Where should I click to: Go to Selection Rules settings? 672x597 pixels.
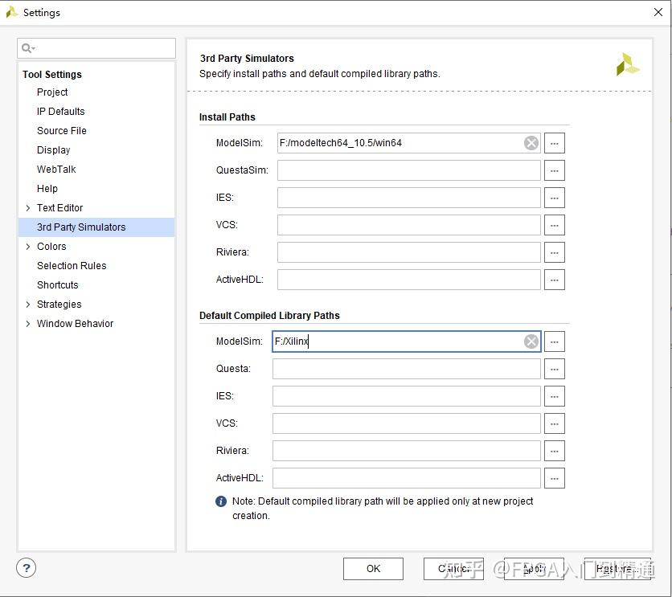[72, 266]
